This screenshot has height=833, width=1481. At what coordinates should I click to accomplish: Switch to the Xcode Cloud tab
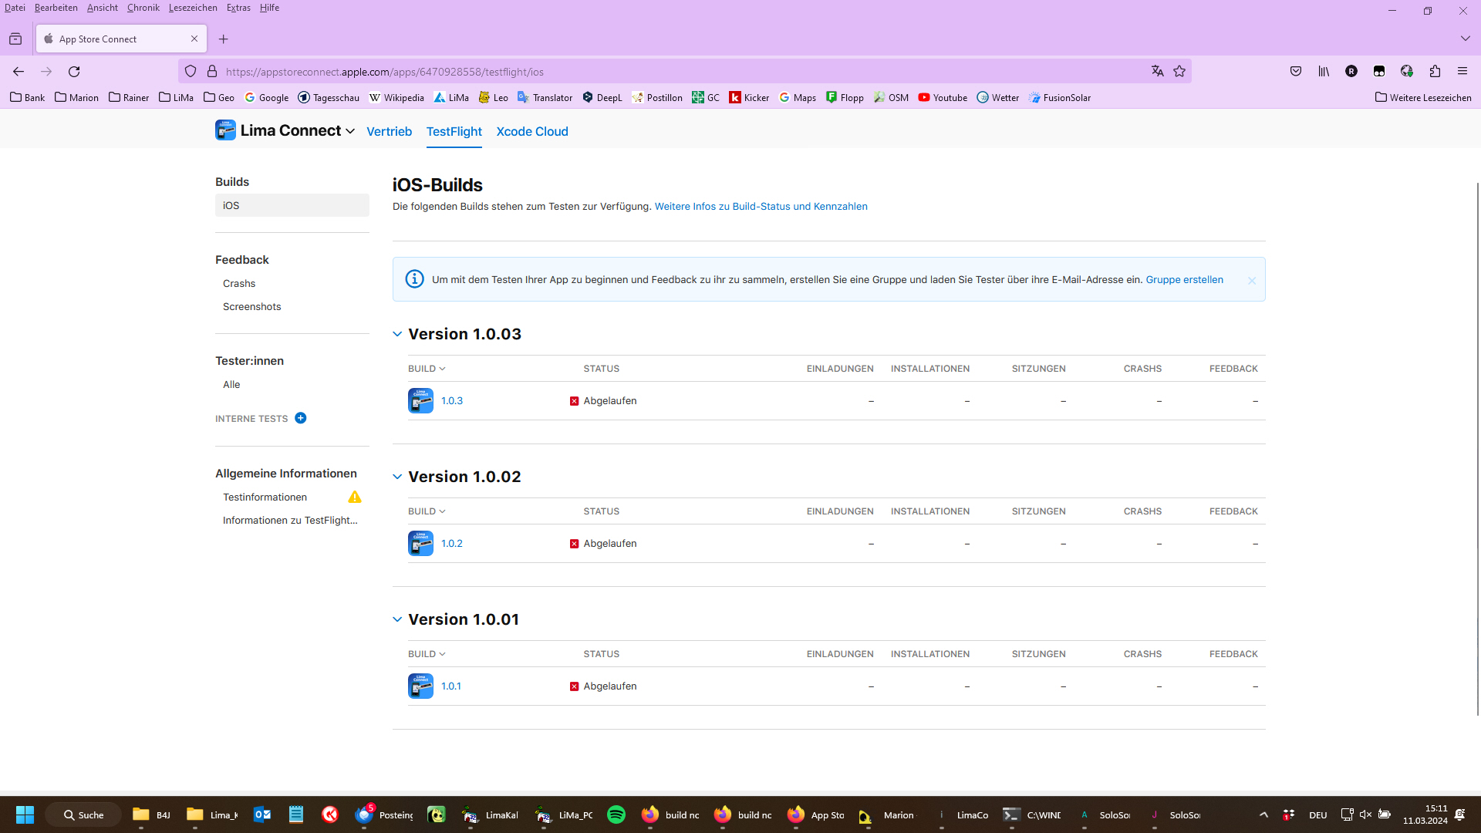tap(531, 131)
